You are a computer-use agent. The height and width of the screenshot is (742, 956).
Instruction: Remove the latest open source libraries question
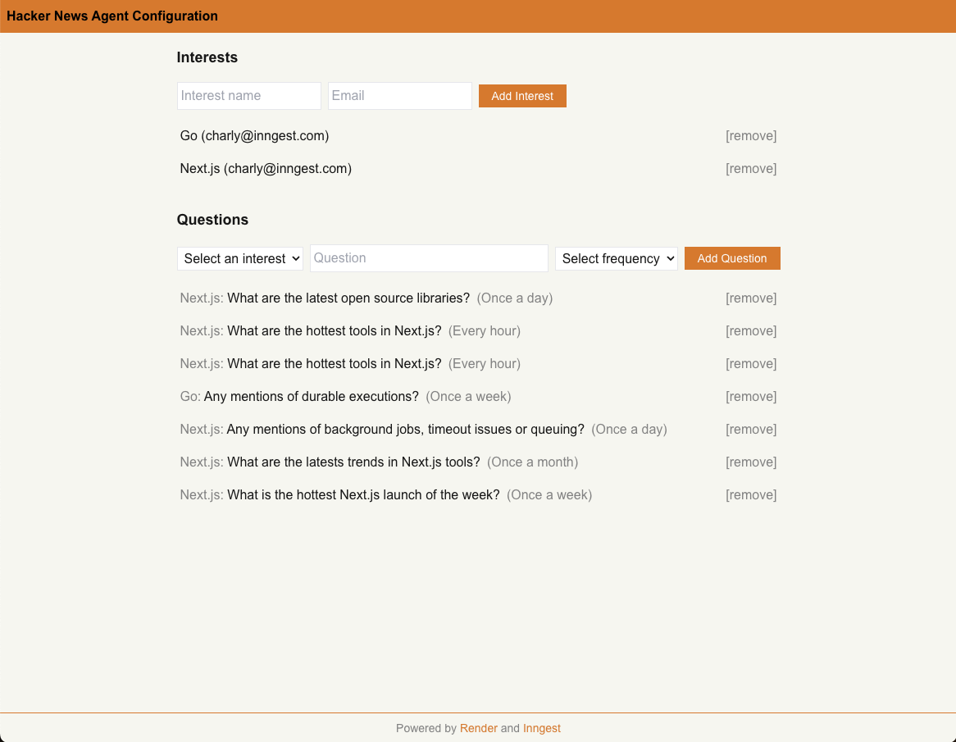click(751, 298)
